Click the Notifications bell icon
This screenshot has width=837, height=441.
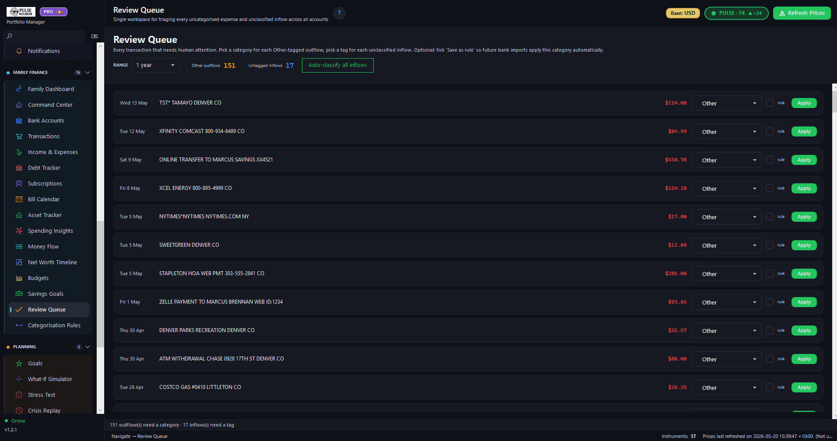click(x=19, y=51)
